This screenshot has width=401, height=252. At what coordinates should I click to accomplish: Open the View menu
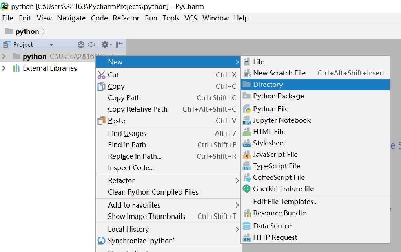[44, 18]
